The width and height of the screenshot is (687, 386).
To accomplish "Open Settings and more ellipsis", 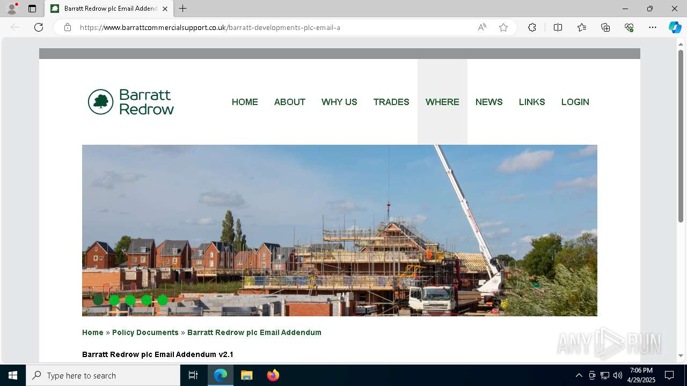I will (653, 27).
